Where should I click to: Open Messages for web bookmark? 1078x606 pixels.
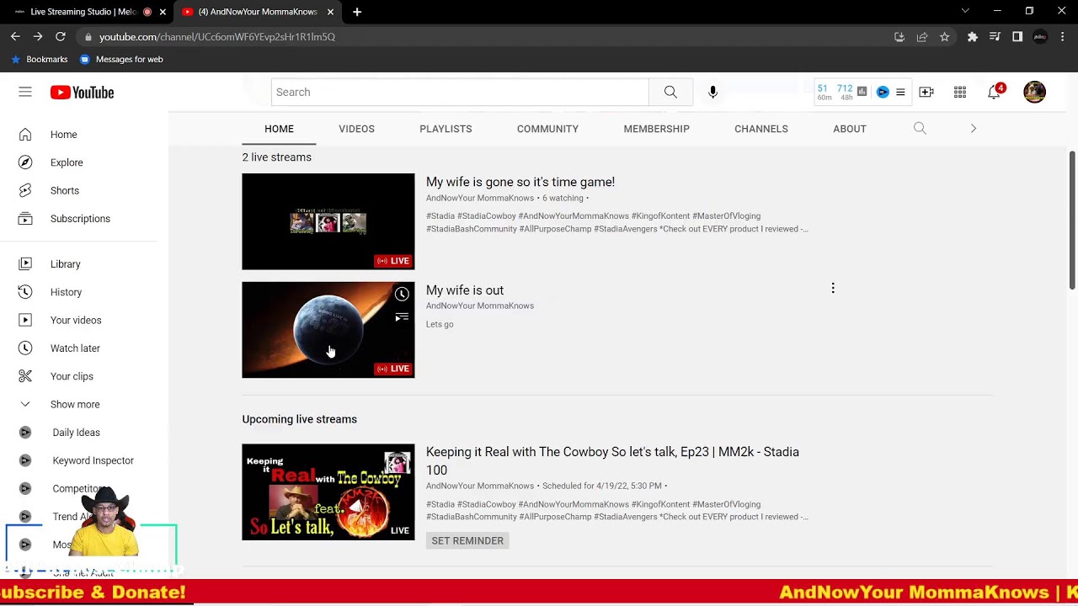pyautogui.click(x=121, y=59)
